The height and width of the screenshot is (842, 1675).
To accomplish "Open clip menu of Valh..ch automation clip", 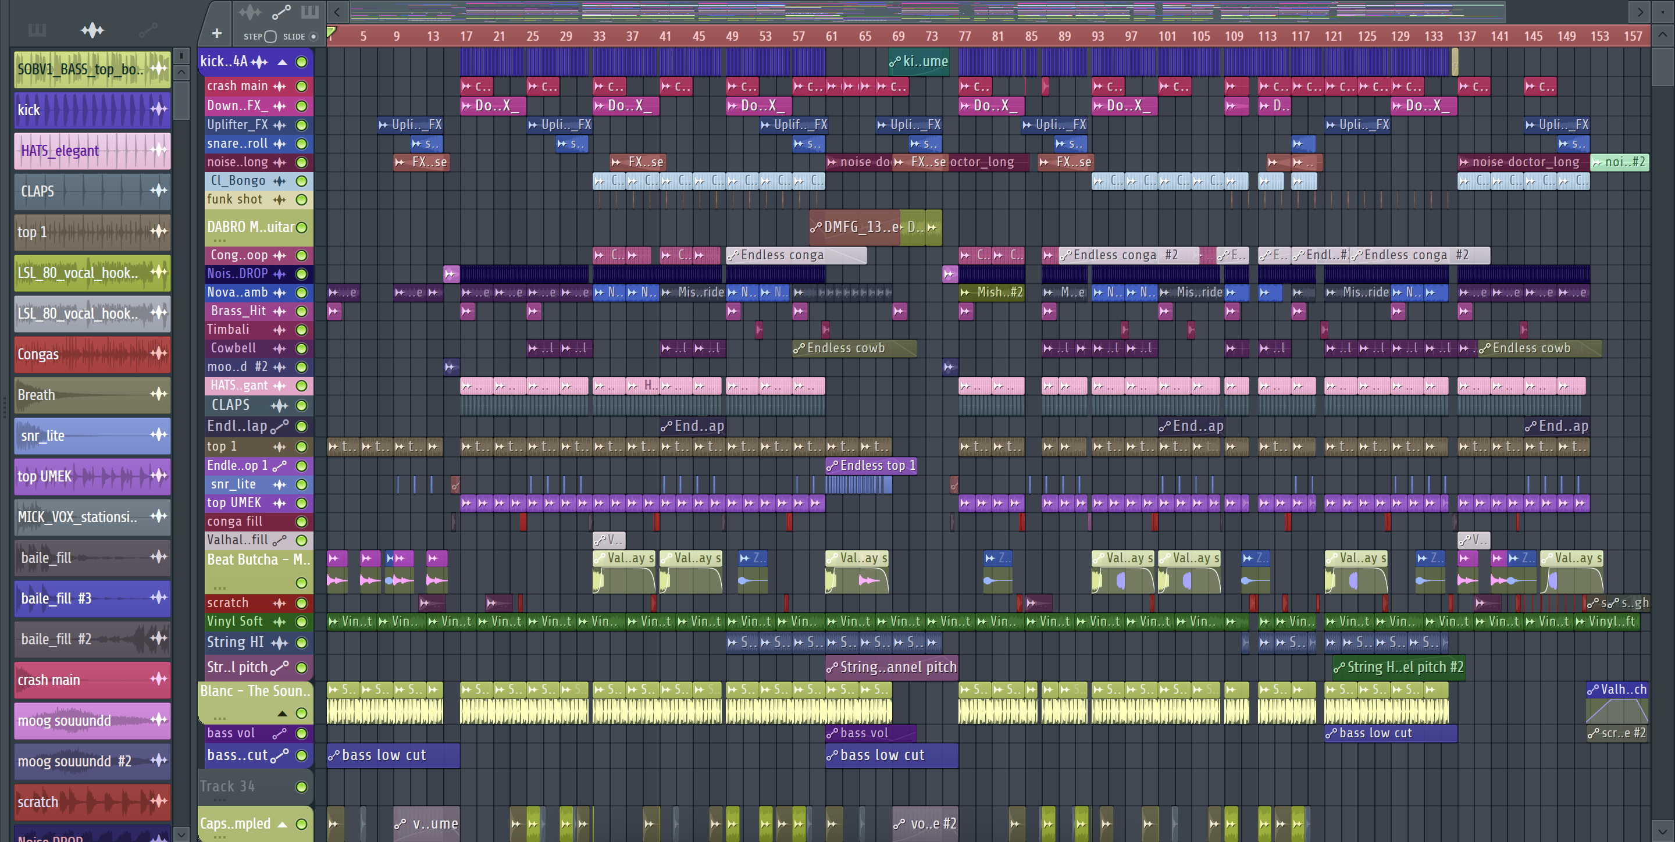I will tap(1593, 690).
